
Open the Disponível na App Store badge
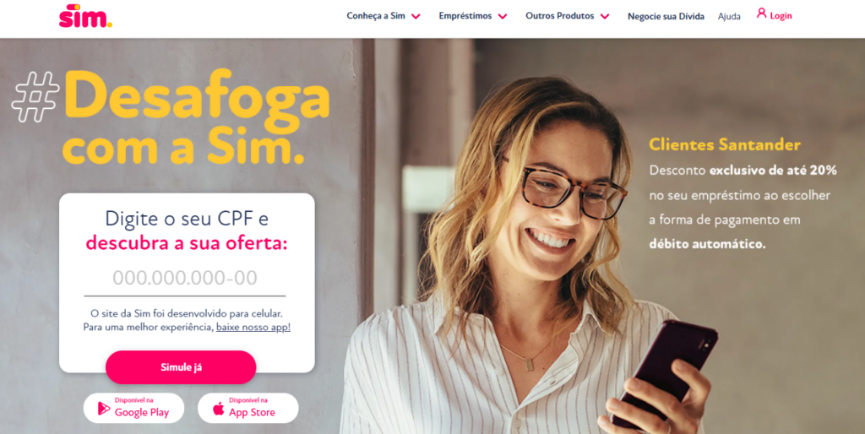click(248, 408)
